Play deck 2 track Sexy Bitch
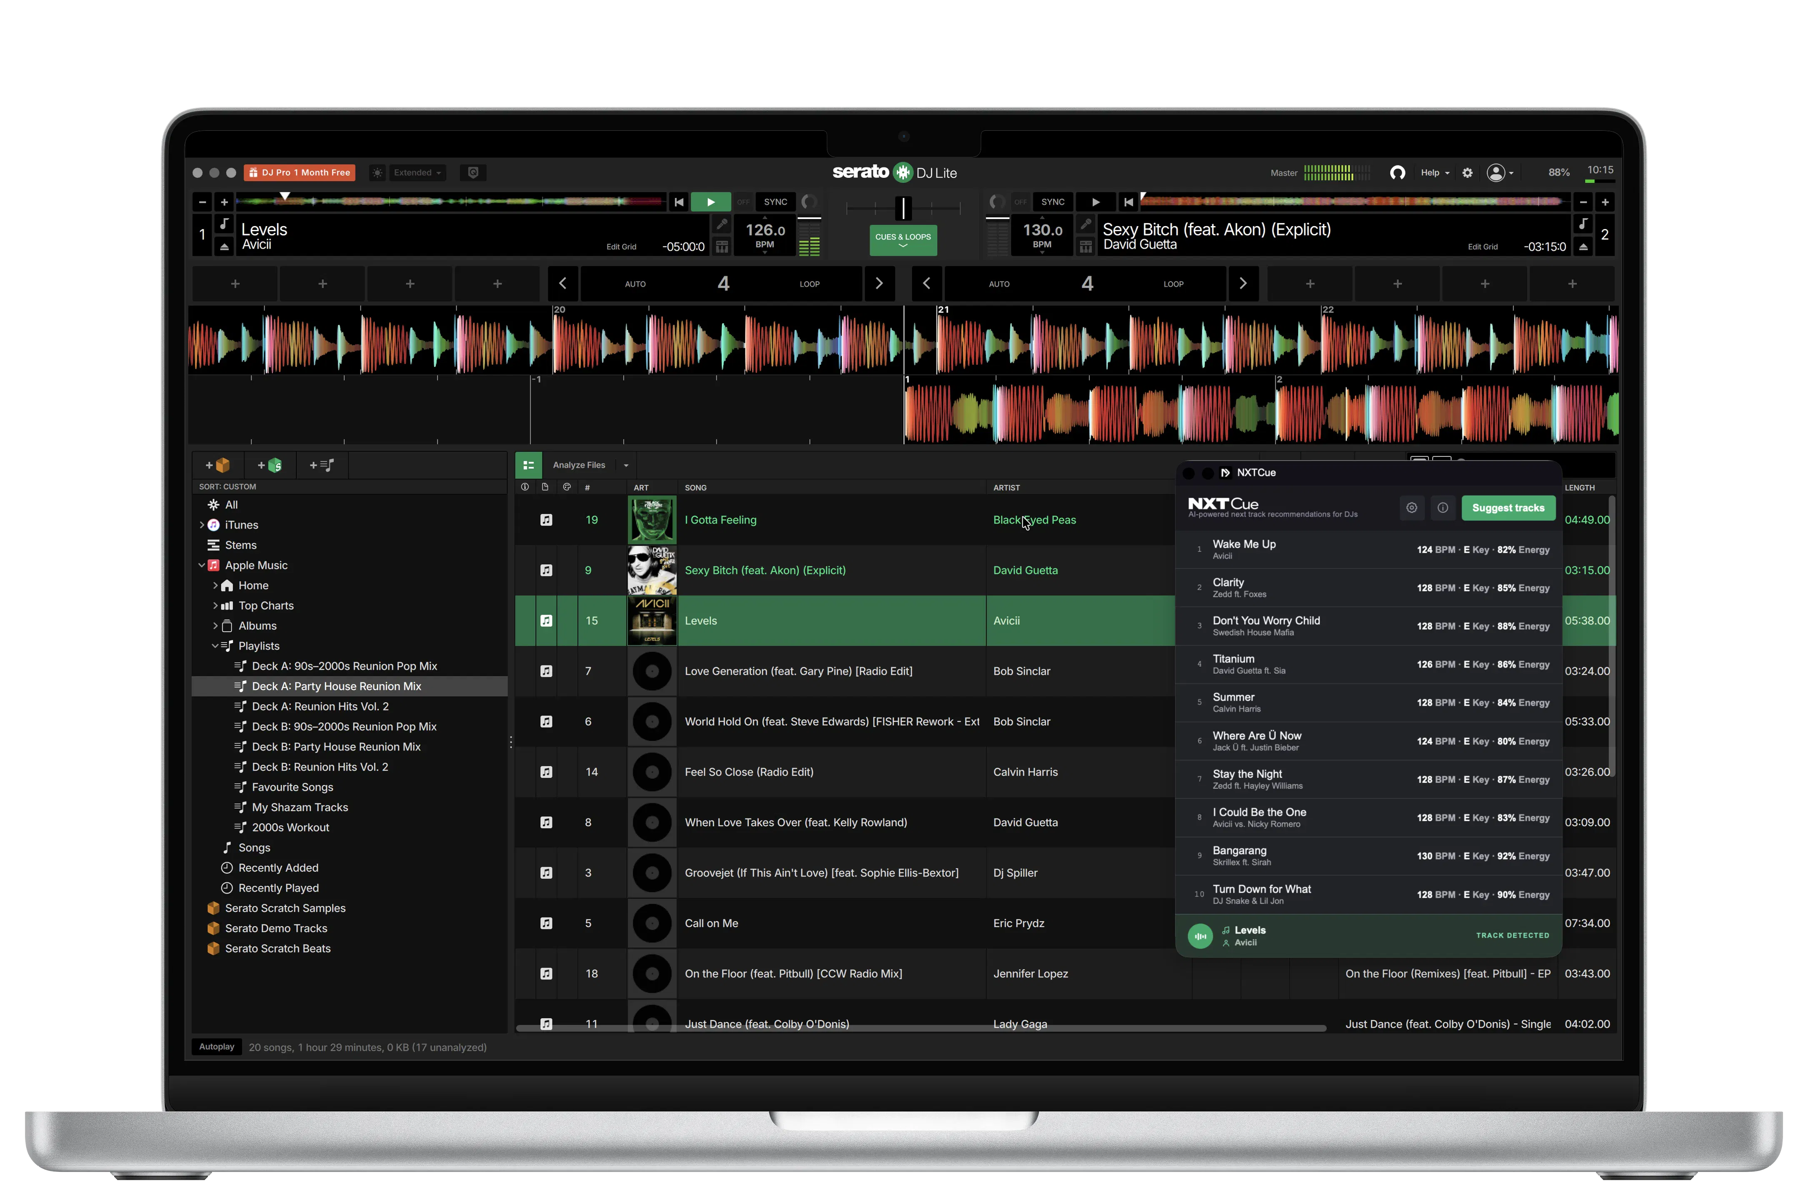Image resolution: width=1808 pixels, height=1191 pixels. tap(1096, 202)
